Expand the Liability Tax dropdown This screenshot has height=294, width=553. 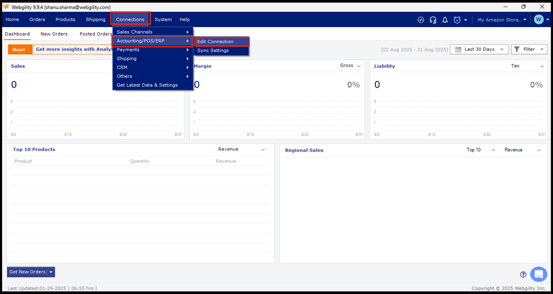click(x=528, y=66)
